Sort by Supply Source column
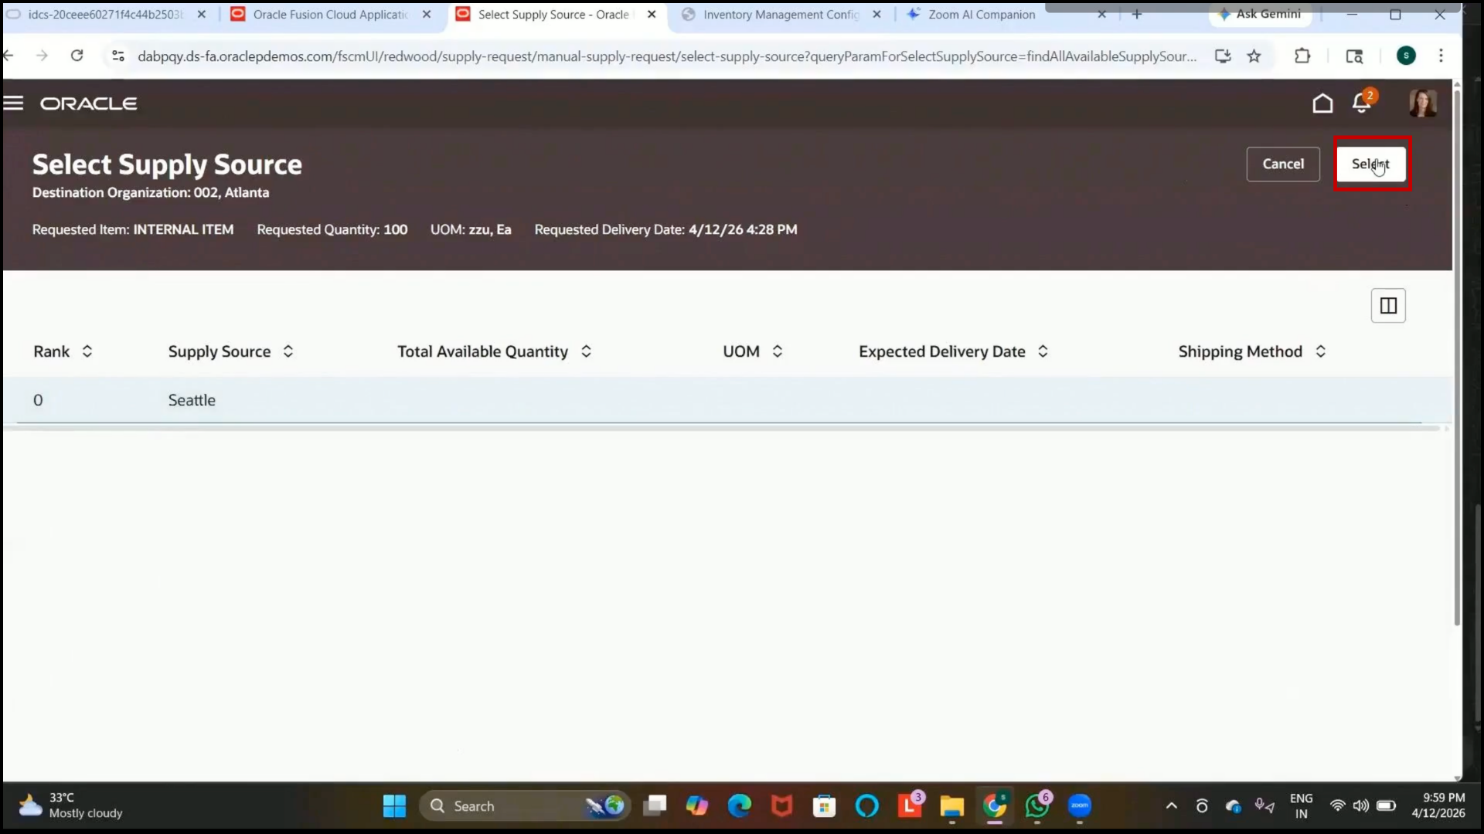This screenshot has height=834, width=1484. pyautogui.click(x=288, y=351)
